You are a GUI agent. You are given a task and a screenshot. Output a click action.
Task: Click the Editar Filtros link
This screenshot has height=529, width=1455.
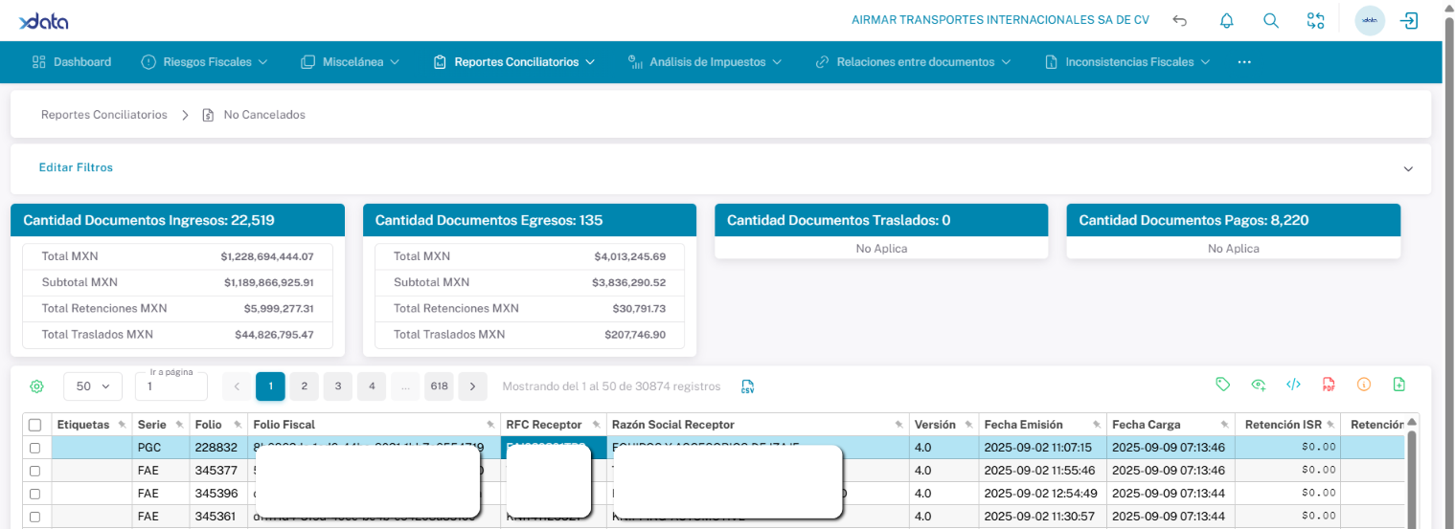pos(76,167)
